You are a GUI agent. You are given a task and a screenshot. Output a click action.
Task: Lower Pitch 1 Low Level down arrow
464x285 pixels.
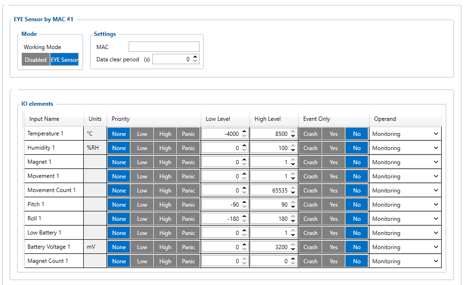click(x=244, y=207)
